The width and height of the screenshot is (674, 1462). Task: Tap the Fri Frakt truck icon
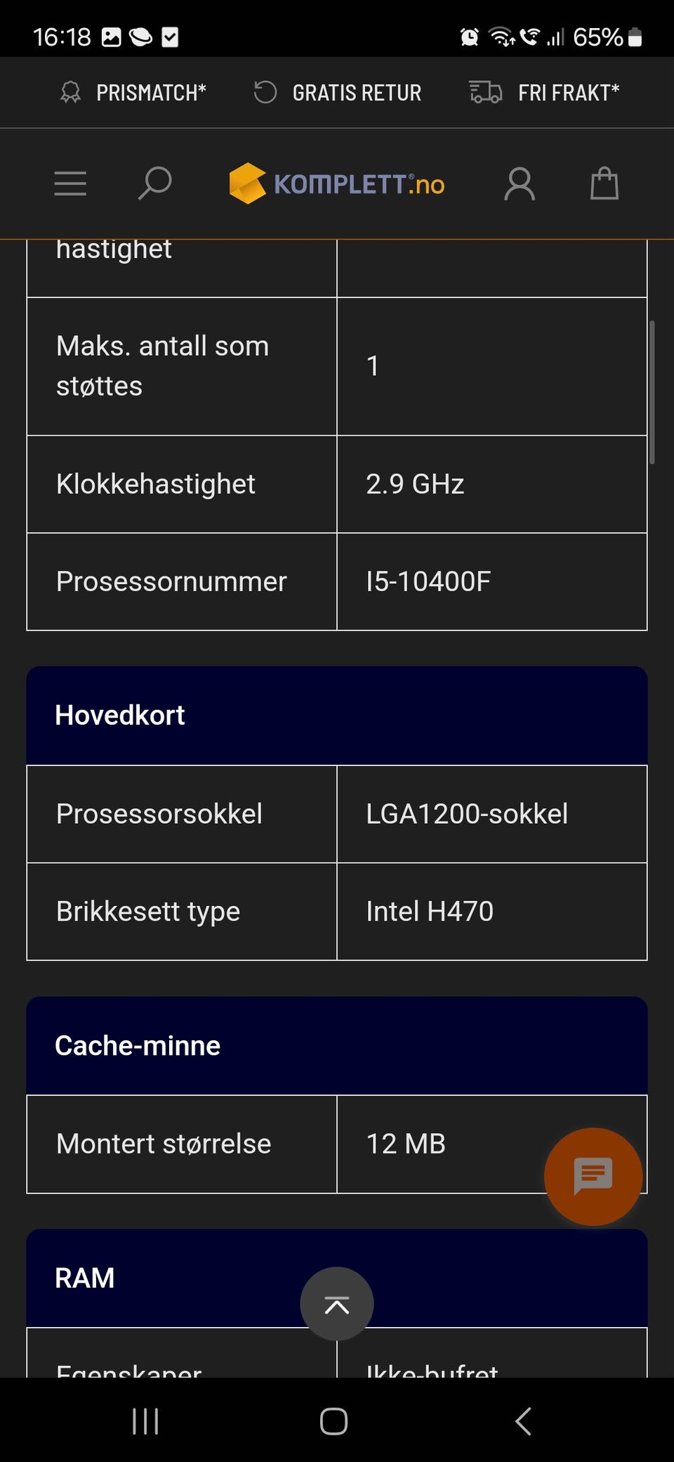[x=485, y=92]
